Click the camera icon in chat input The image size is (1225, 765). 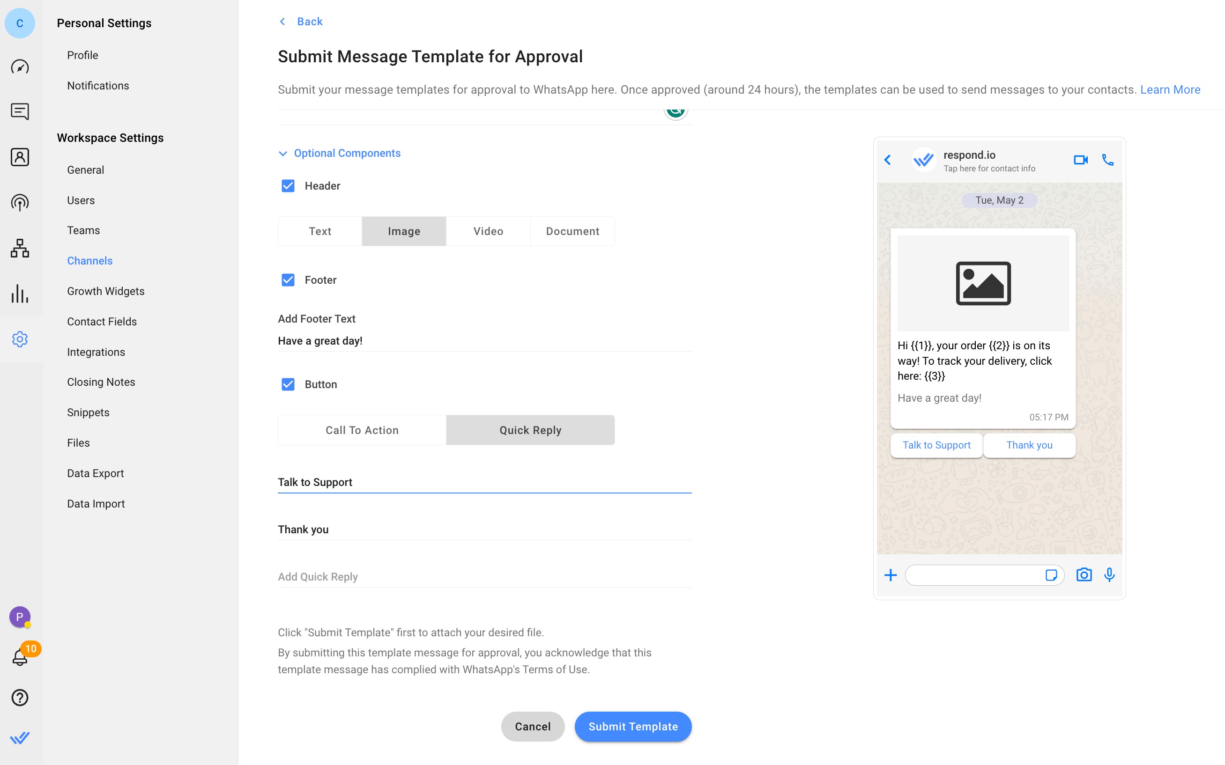point(1084,574)
